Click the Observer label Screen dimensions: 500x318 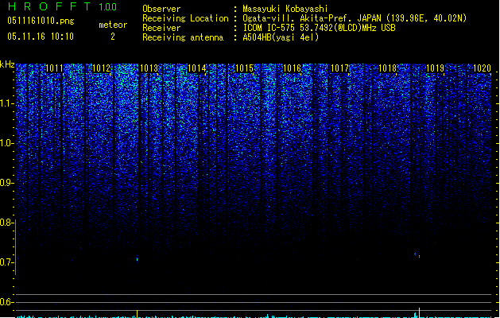tap(161, 9)
